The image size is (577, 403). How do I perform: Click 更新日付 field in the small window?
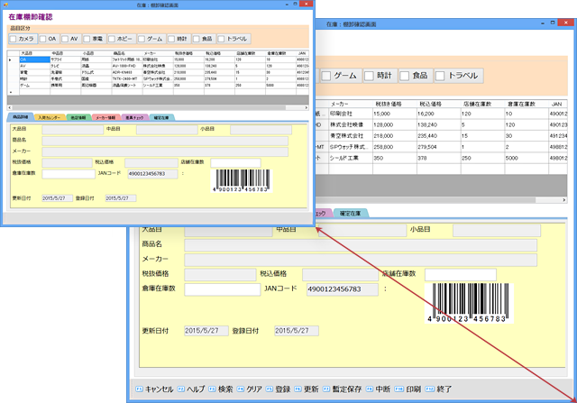pos(57,198)
